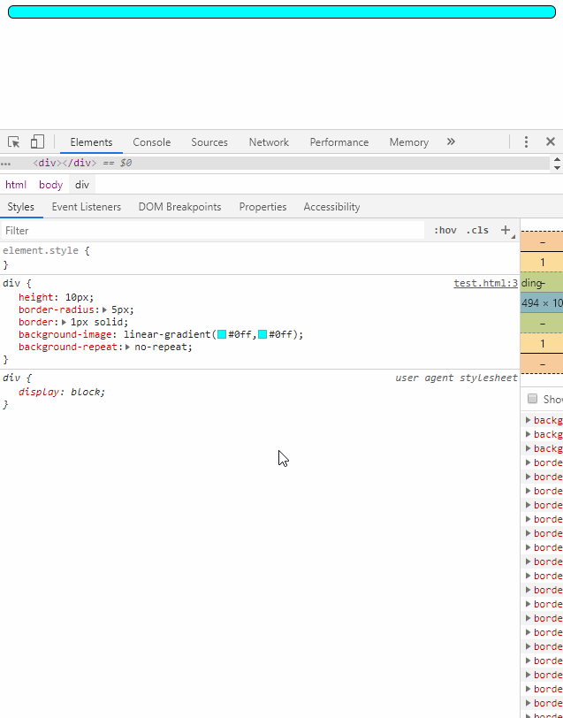Open the test.html:3 source link
563x718 pixels.
coord(485,284)
